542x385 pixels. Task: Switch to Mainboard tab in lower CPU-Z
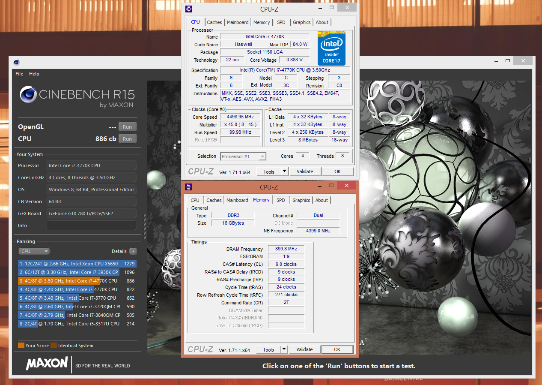click(237, 200)
